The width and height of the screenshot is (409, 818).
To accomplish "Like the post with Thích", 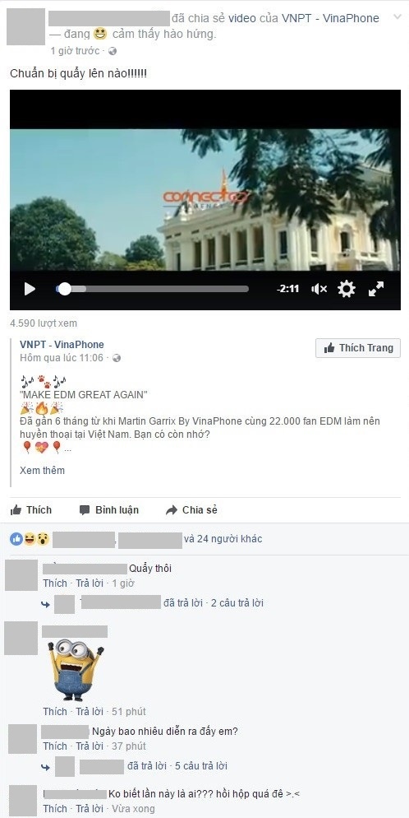I will (x=31, y=509).
